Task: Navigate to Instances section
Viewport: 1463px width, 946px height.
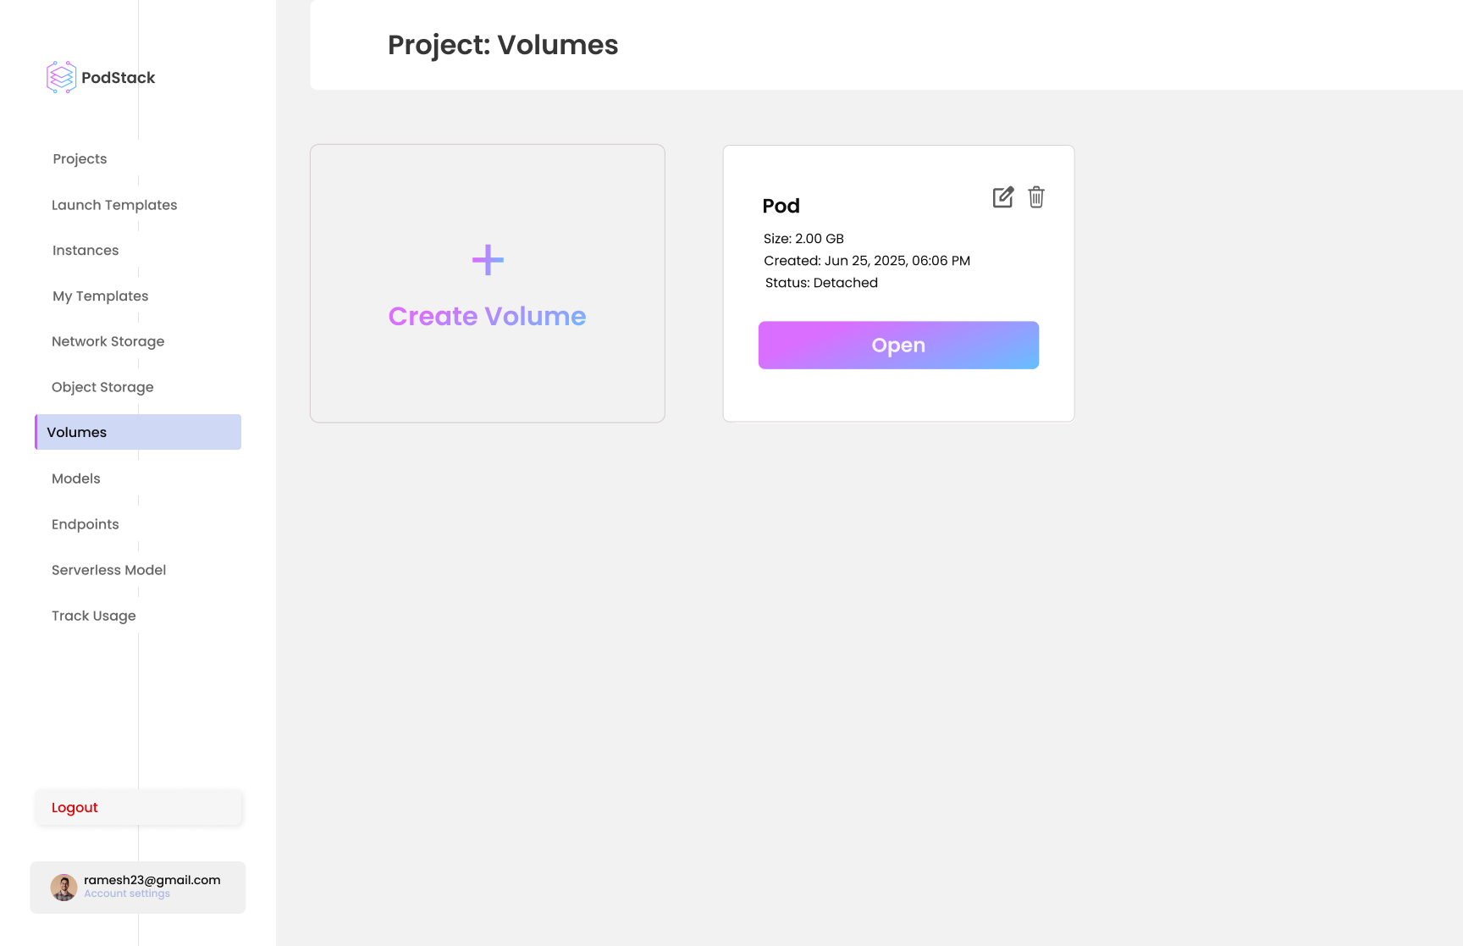Action: (86, 251)
